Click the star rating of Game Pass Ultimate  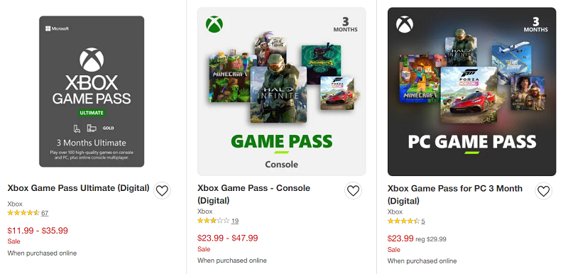tap(23, 213)
